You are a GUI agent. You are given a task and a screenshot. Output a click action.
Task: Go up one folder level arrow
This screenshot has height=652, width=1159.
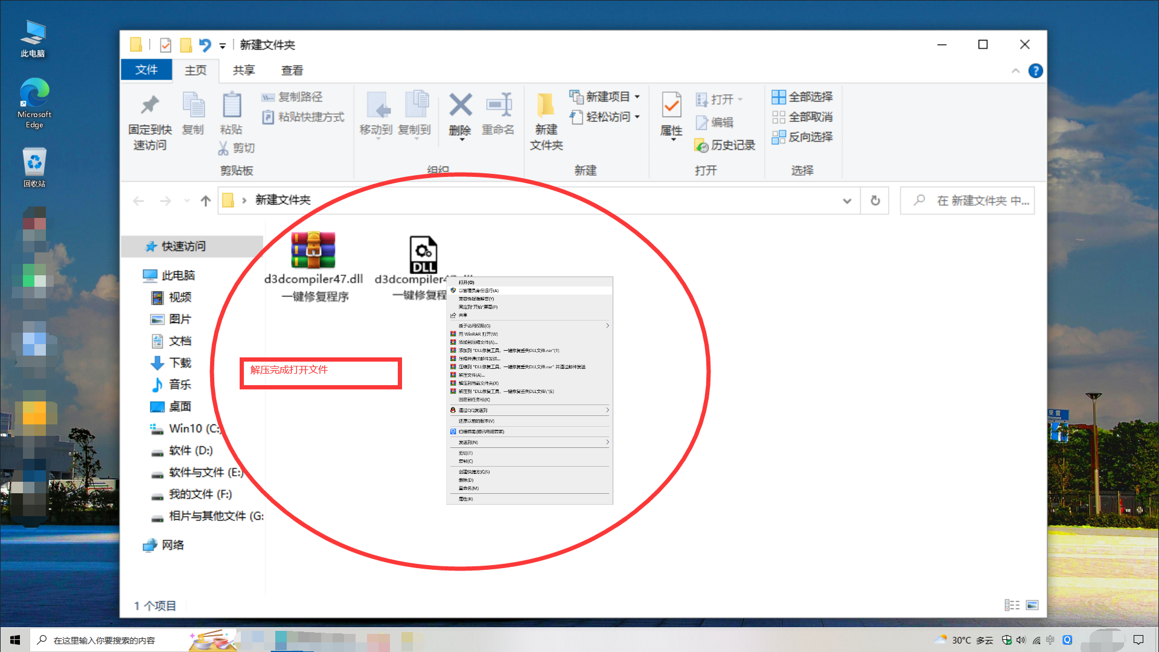coord(205,200)
